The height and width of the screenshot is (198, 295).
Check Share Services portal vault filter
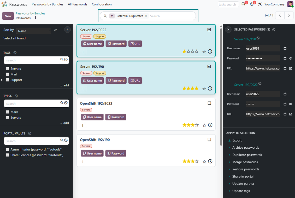click(x=8, y=155)
